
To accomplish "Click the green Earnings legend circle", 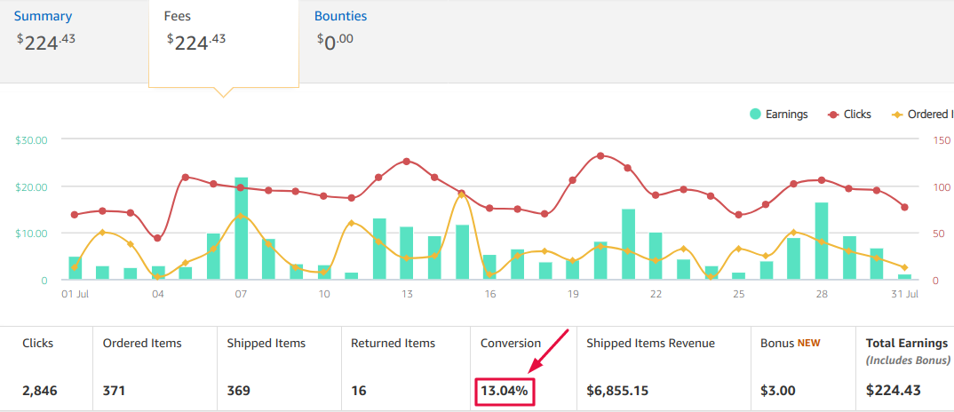I will pyautogui.click(x=755, y=115).
